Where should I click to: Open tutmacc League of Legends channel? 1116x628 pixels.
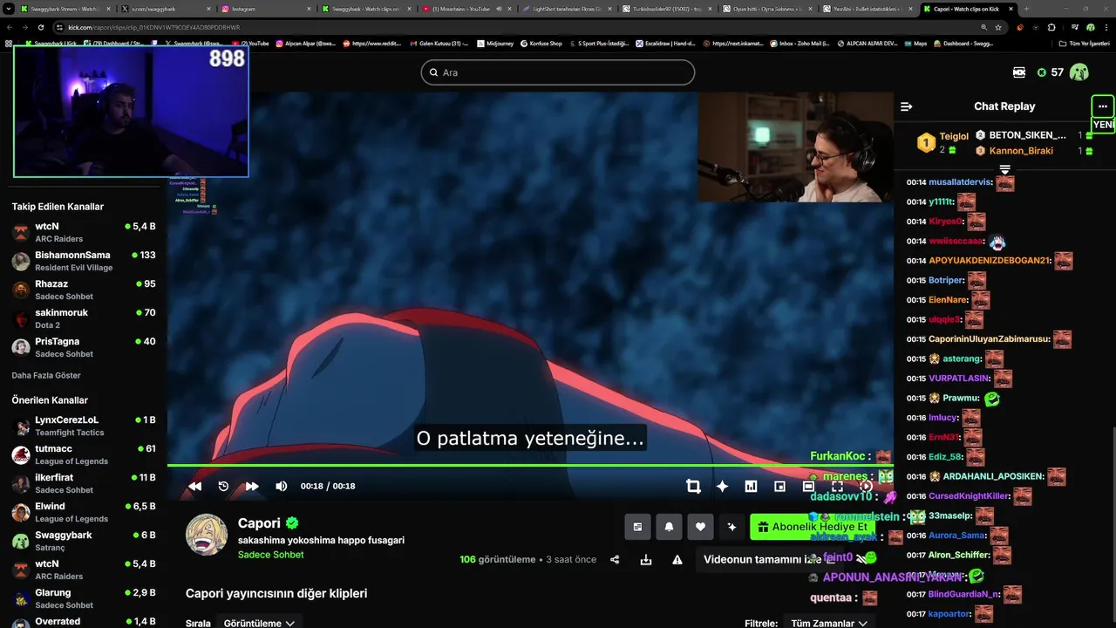pos(84,454)
